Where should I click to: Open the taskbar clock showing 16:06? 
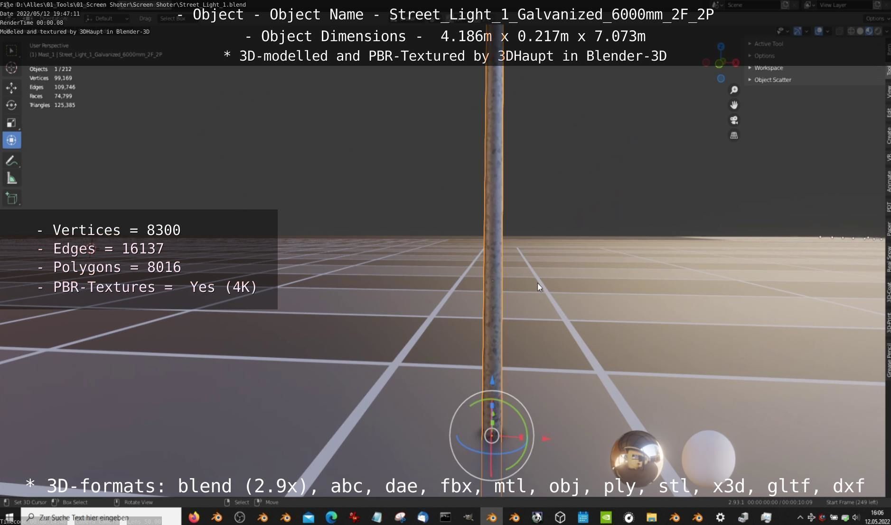(x=877, y=517)
